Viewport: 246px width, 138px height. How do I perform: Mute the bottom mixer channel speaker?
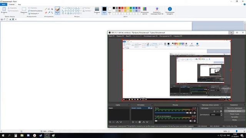tap(191, 121)
